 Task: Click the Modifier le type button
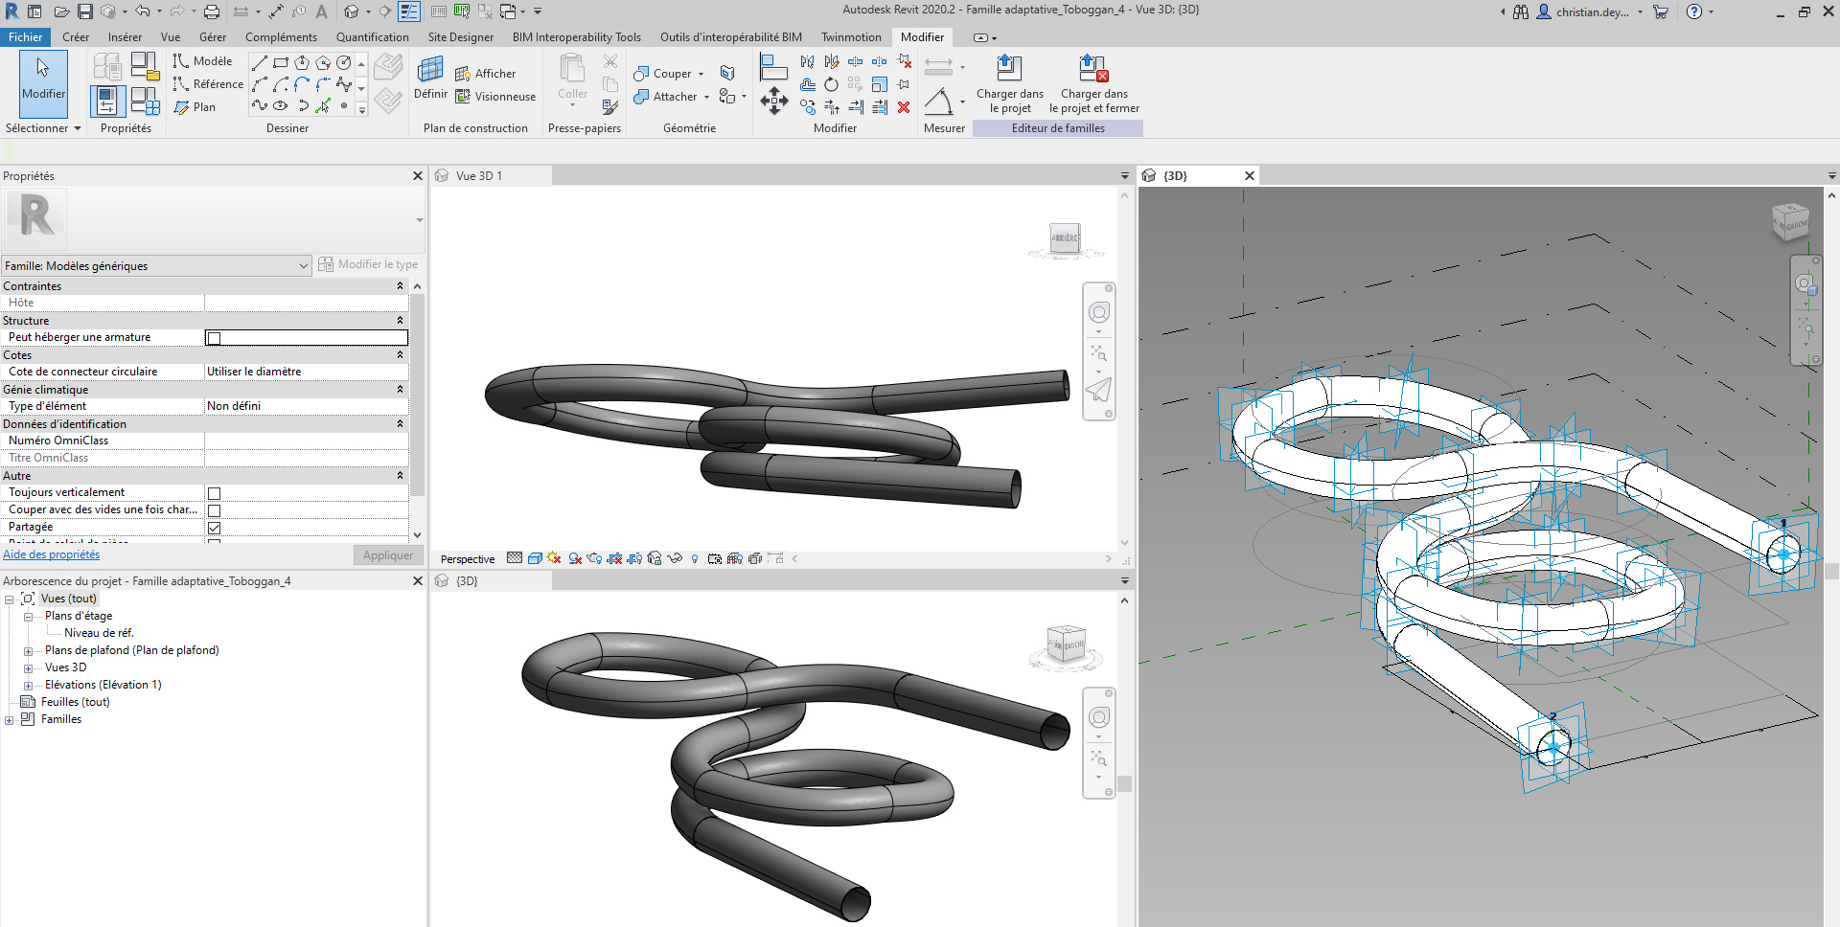368,264
